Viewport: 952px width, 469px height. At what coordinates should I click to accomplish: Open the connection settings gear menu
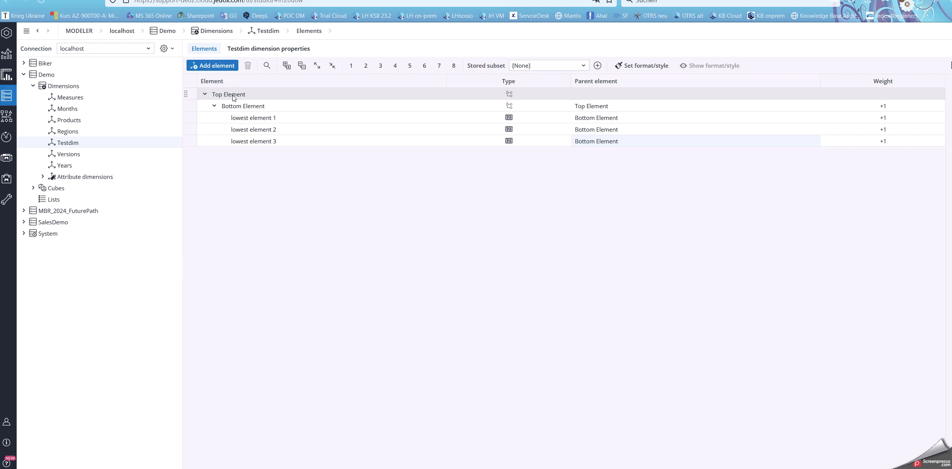[166, 48]
